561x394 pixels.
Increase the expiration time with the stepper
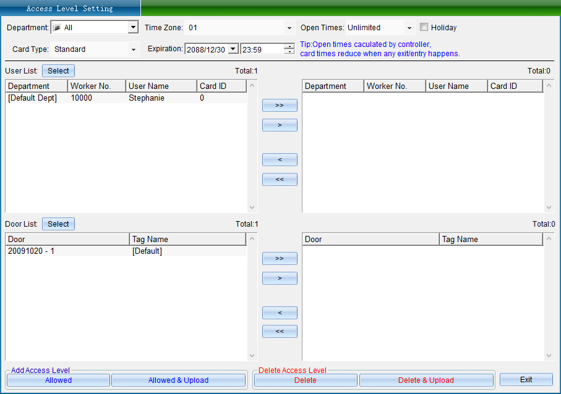tap(289, 46)
